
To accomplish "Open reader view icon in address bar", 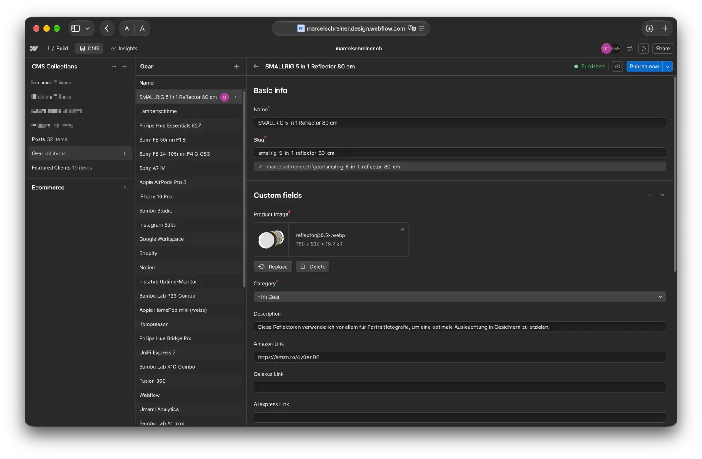I will pos(422,28).
